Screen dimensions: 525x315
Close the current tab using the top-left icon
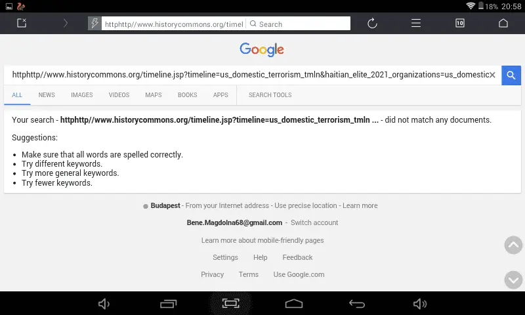tap(22, 23)
